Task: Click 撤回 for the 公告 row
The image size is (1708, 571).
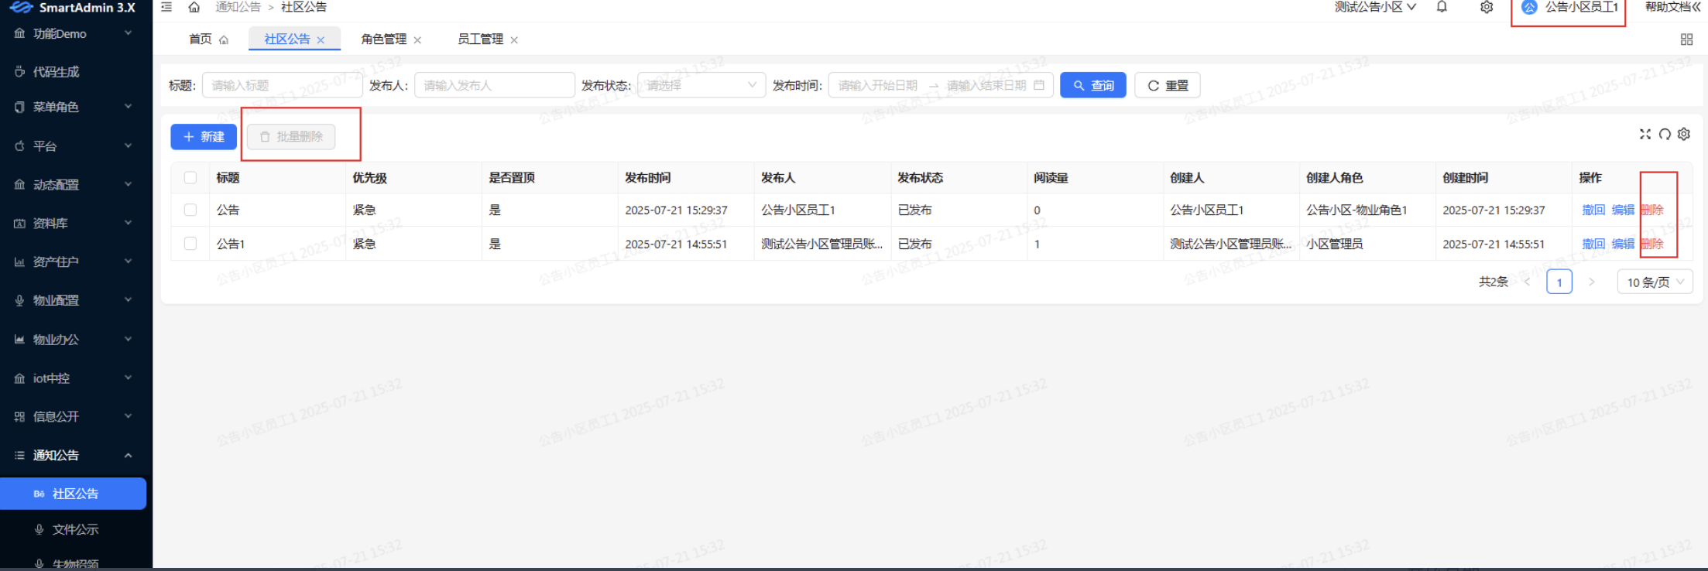Action: pos(1593,210)
